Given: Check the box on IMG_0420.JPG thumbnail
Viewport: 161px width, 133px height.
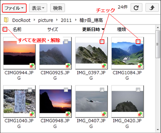Looking at the screenshot, I should [138, 90].
